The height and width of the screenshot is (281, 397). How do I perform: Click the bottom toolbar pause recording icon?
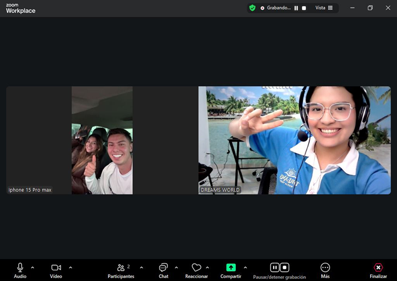(x=275, y=267)
